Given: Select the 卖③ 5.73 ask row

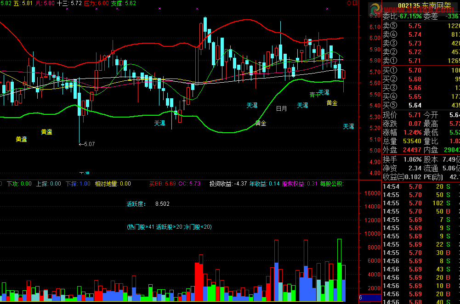Looking at the screenshot, I should 421,43.
